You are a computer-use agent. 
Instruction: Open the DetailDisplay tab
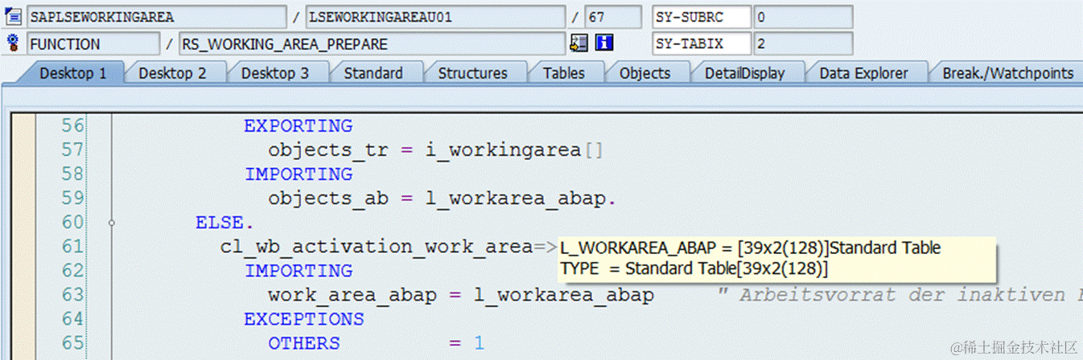[x=744, y=73]
